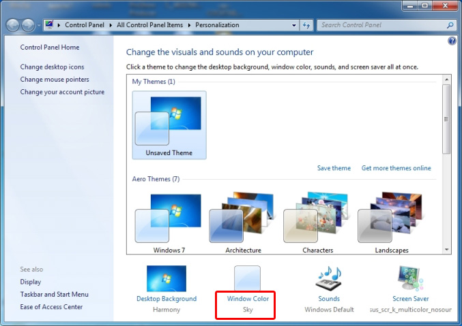
Task: Click the Window Color Sky swatch
Action: 247,278
